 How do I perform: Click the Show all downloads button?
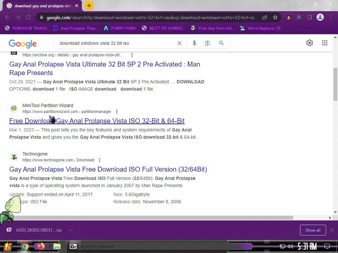(313, 230)
